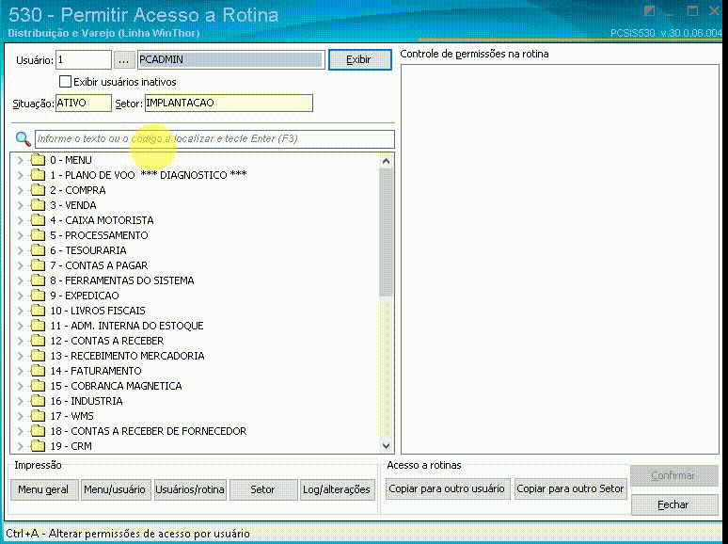Viewport: 728px width, 544px height.
Task: Click Copiar para outro usuário button
Action: tap(447, 488)
